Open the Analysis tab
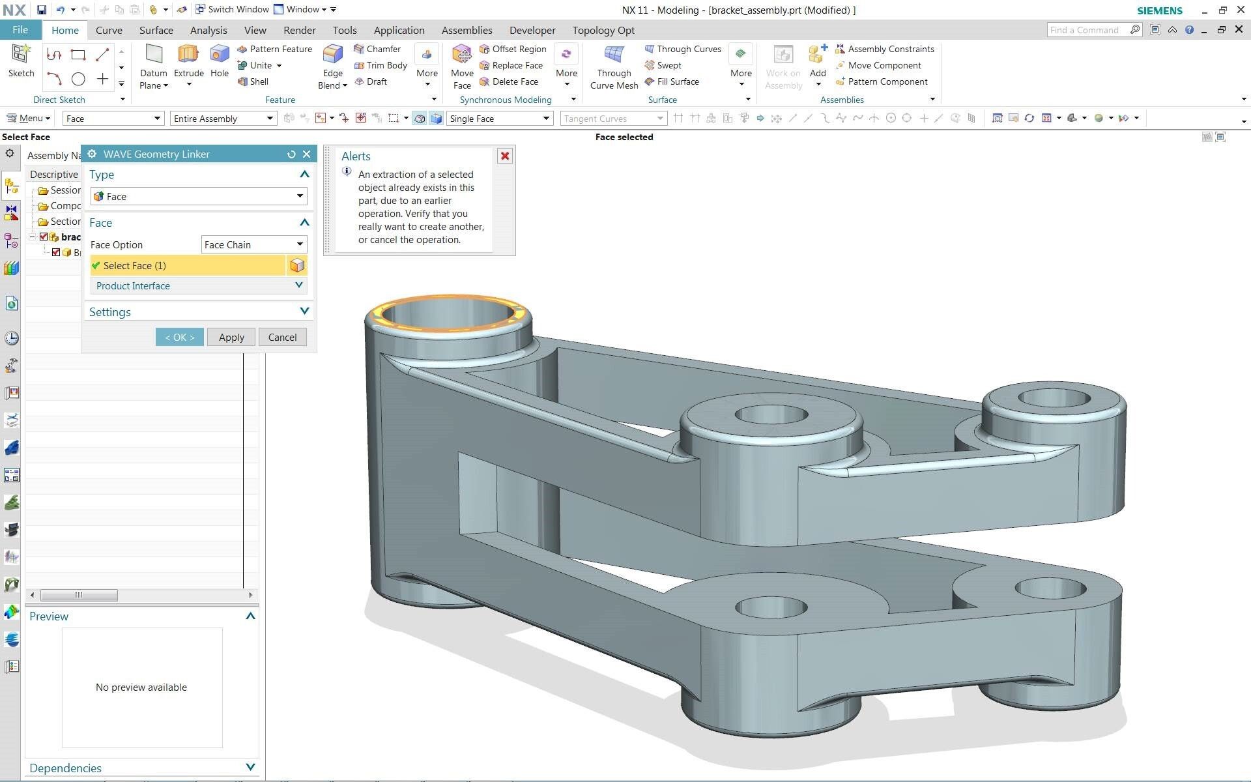Image resolution: width=1251 pixels, height=782 pixels. point(208,30)
